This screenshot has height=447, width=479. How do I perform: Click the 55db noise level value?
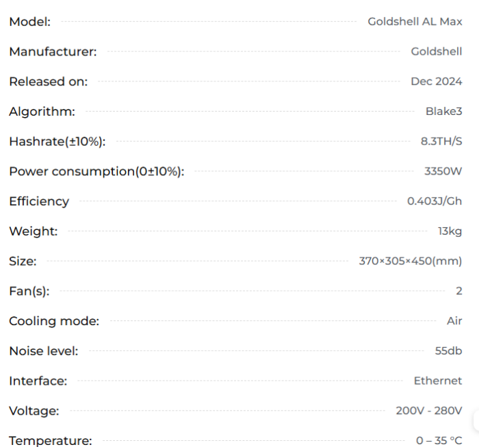pos(449,351)
